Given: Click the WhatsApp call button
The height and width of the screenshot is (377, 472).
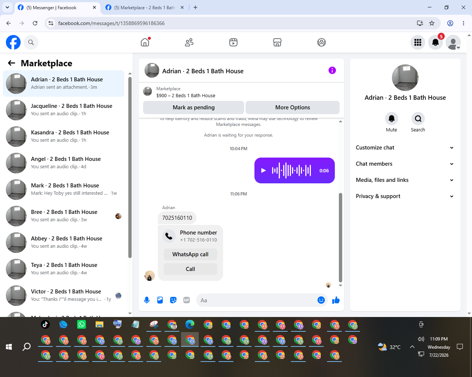Looking at the screenshot, I should [190, 254].
